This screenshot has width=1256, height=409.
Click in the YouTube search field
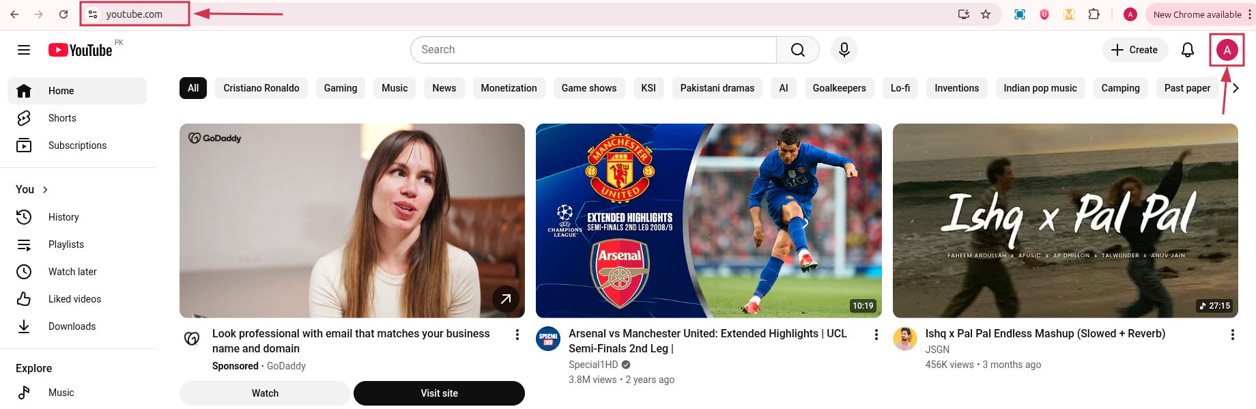(593, 50)
